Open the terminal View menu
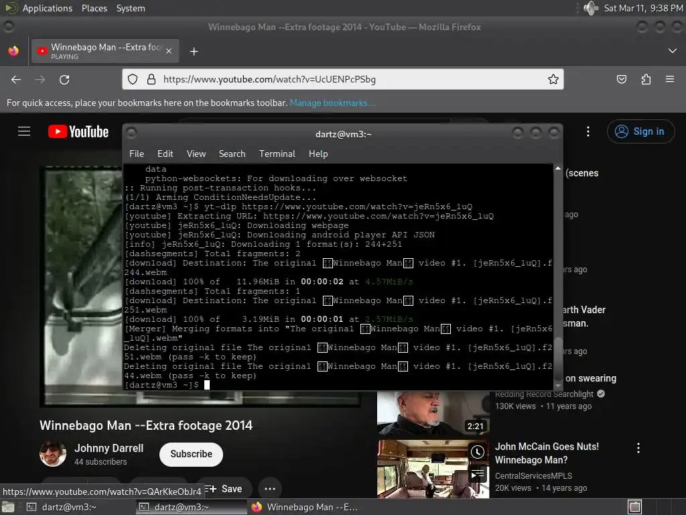Viewport: 686px width, 515px height. 196,154
